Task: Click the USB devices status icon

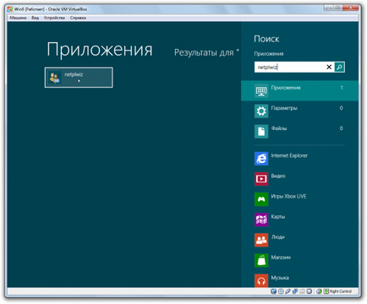Action: coord(288,291)
